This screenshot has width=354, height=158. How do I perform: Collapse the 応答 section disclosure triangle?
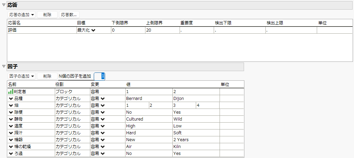tap(3, 5)
